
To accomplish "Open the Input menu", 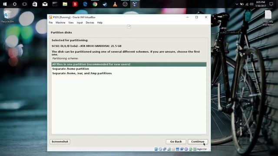I will (x=79, y=23).
